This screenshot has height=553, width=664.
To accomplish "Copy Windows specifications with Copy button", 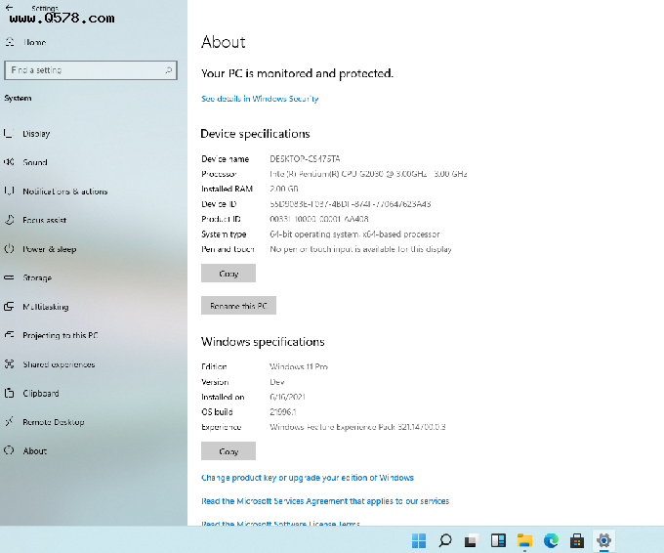I will coord(228,450).
